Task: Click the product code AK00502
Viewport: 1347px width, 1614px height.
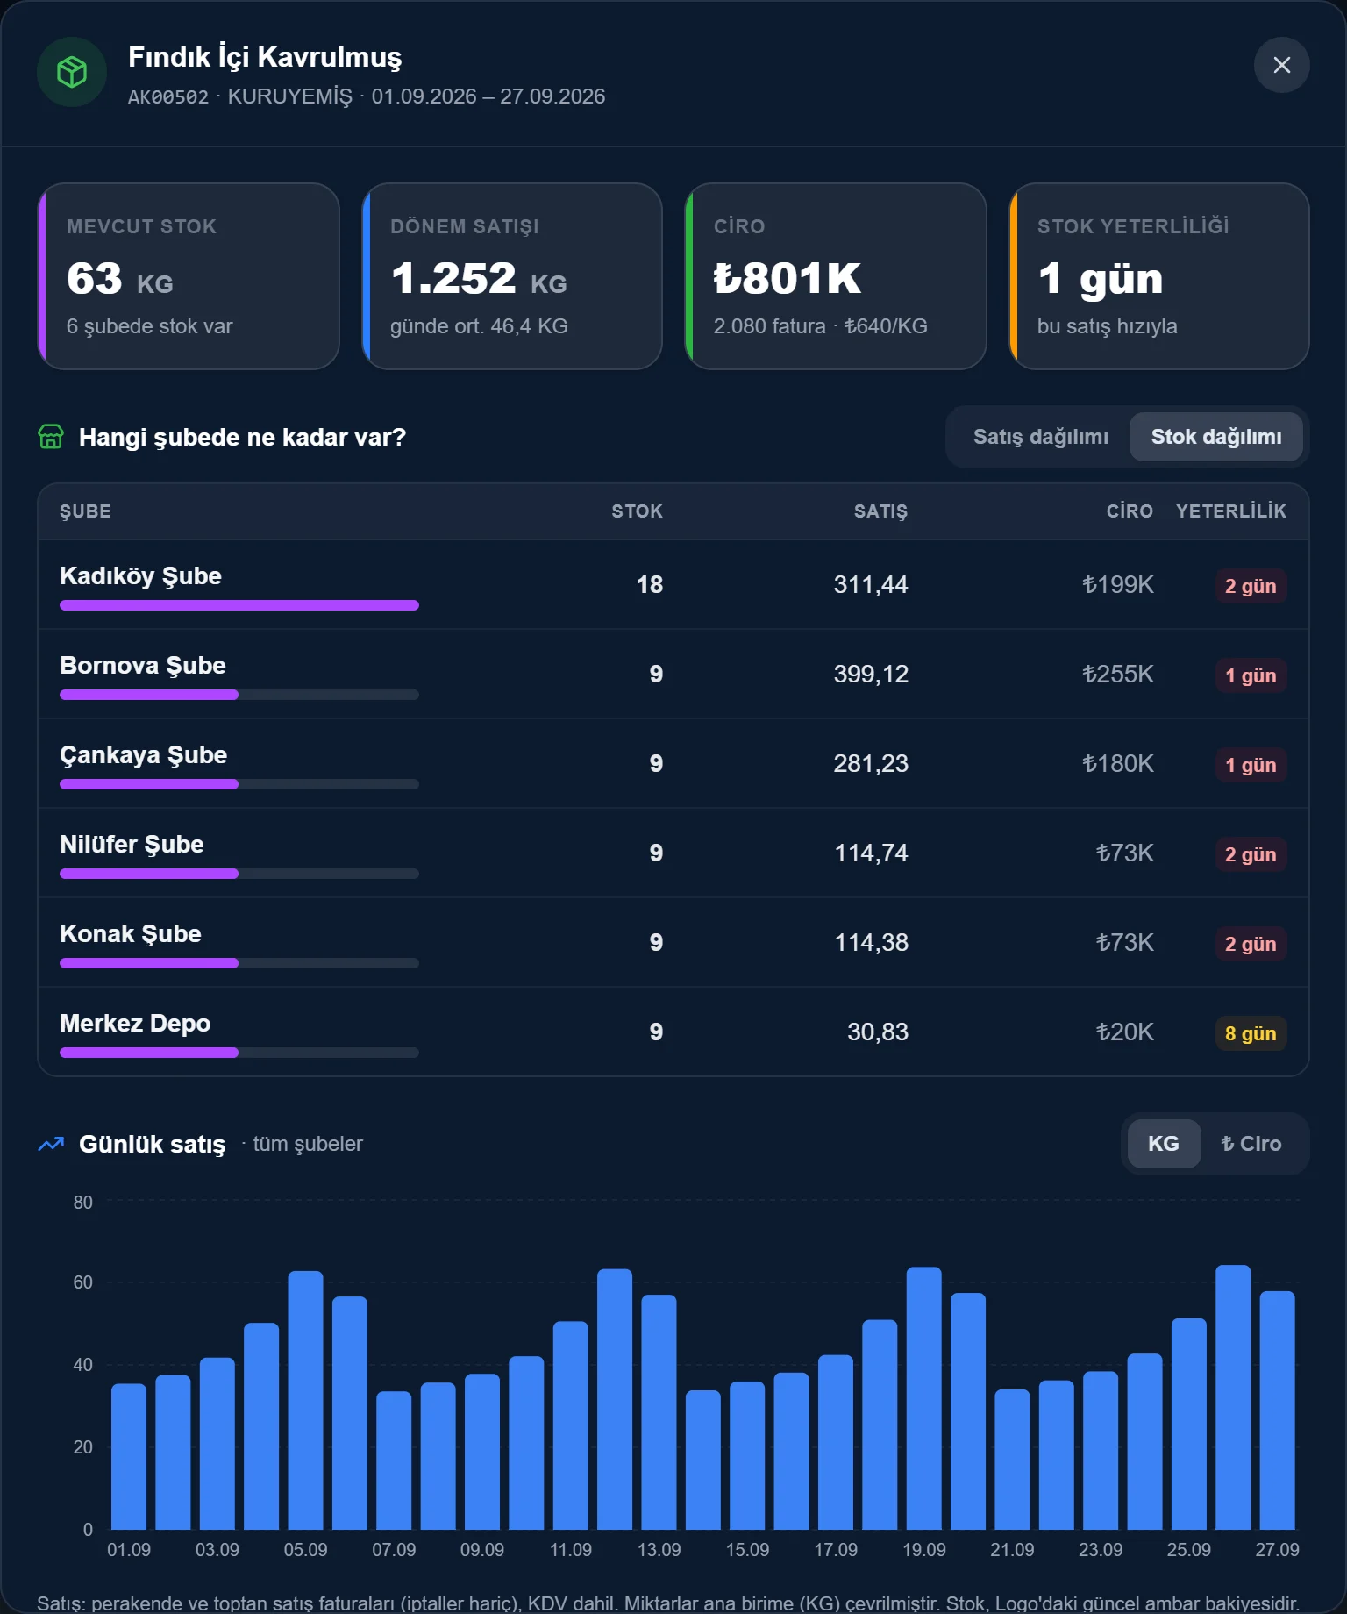Action: (x=168, y=96)
